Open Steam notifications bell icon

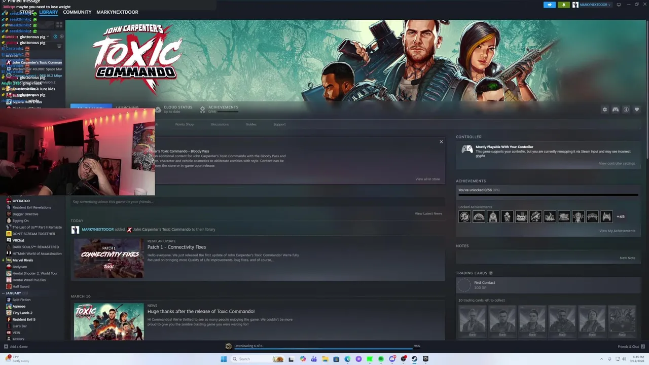[564, 5]
